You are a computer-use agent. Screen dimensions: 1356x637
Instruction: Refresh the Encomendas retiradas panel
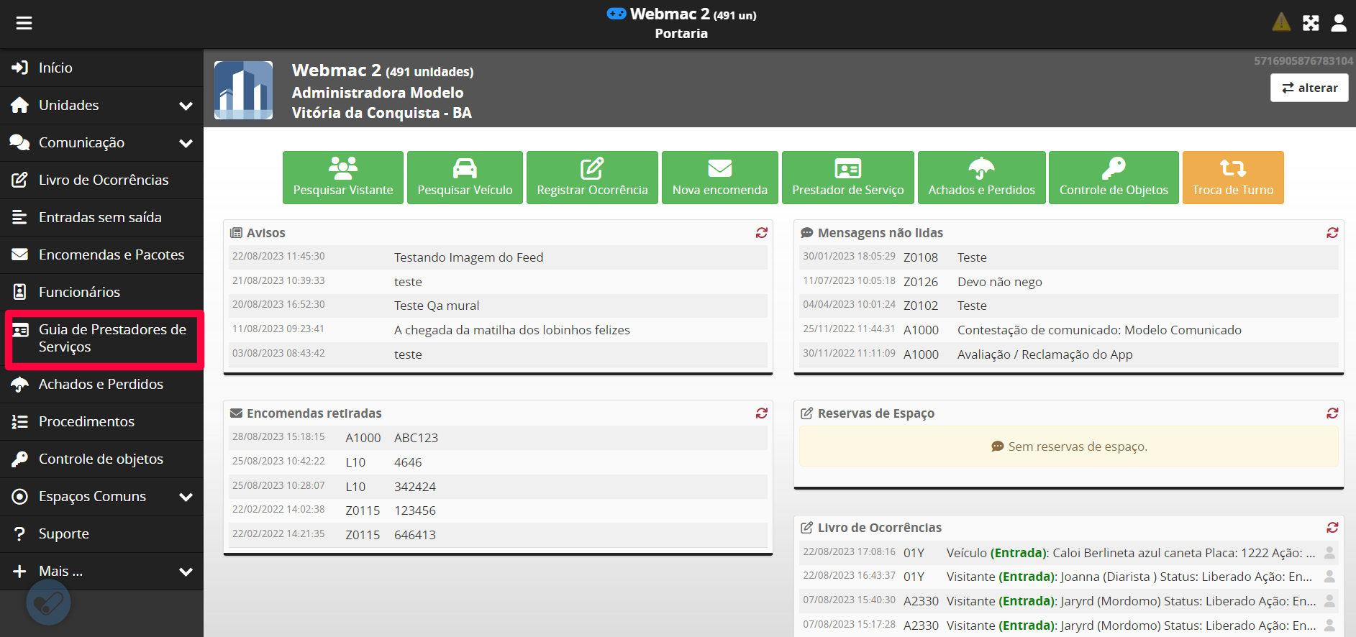761,413
